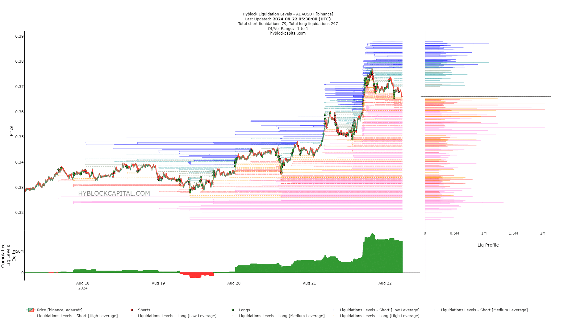
Task: Click the total short and long liquidations line
Action: 288,24
